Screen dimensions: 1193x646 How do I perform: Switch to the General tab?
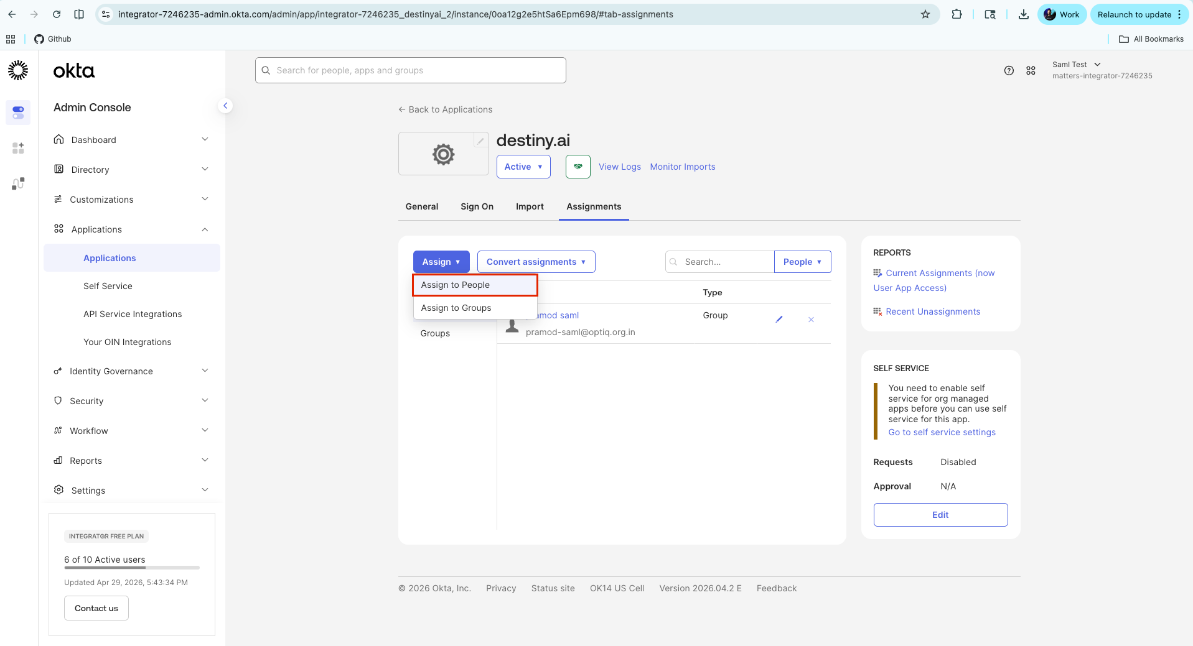[422, 206]
